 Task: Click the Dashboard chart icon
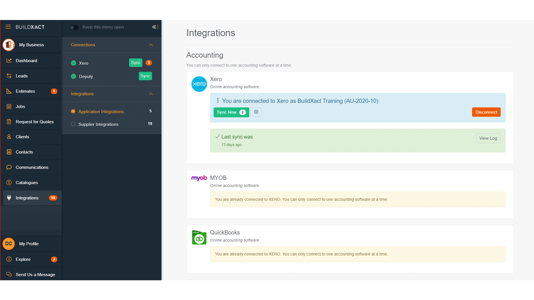tap(9, 61)
